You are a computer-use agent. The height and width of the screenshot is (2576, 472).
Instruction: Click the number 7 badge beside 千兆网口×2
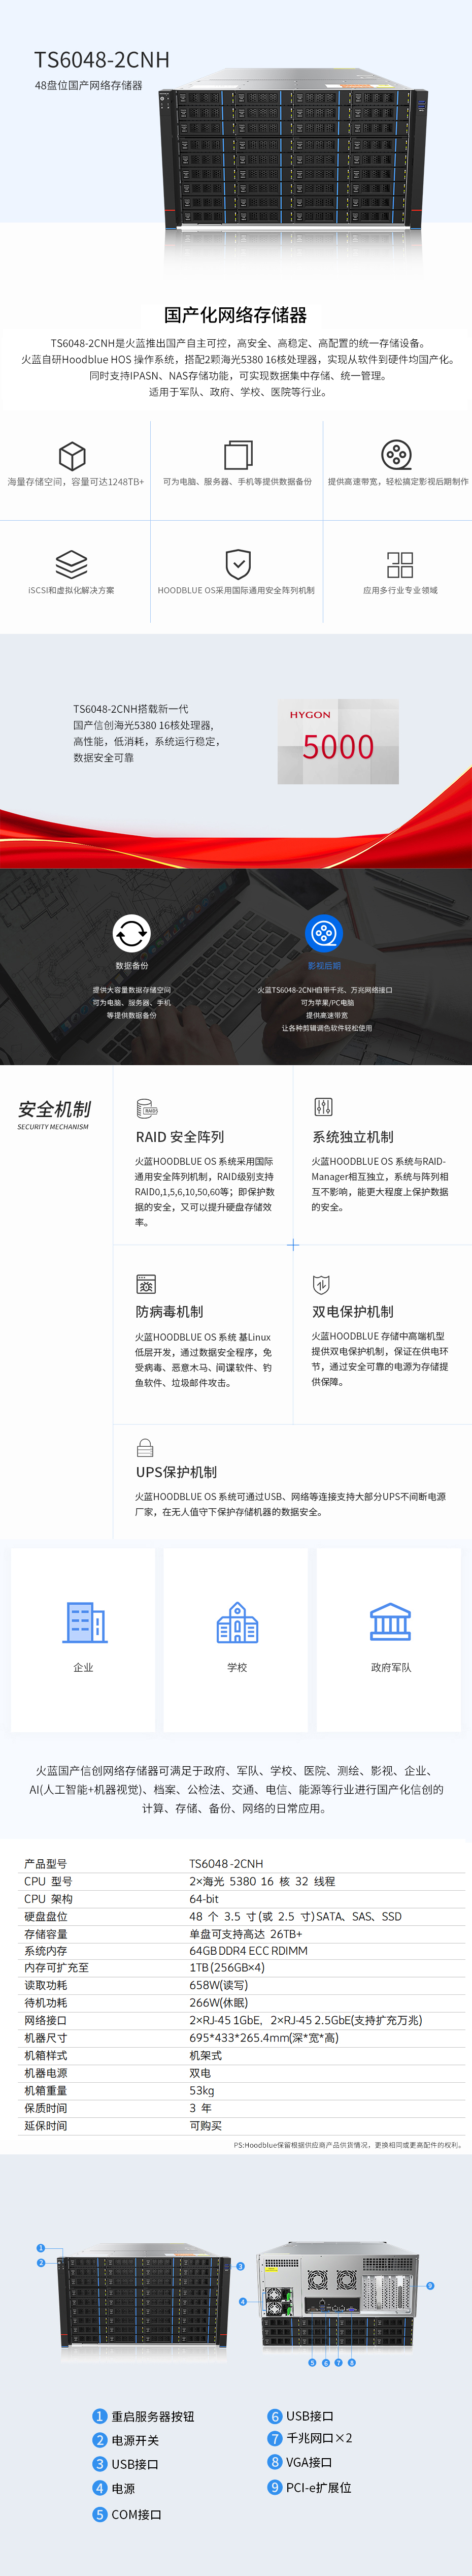pyautogui.click(x=275, y=2438)
